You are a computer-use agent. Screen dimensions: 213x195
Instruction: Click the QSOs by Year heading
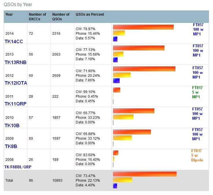tap(18, 4)
